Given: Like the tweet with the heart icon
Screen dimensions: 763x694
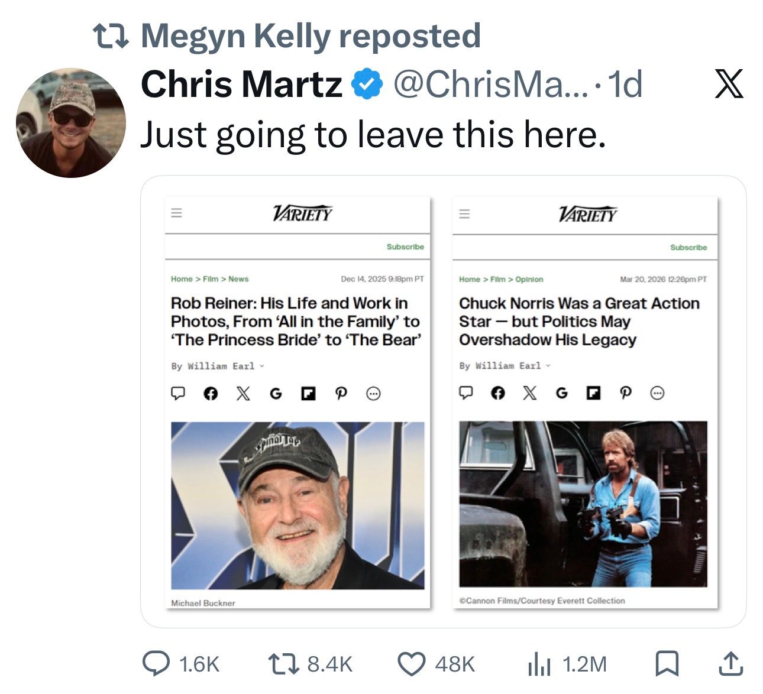Looking at the screenshot, I should [411, 663].
